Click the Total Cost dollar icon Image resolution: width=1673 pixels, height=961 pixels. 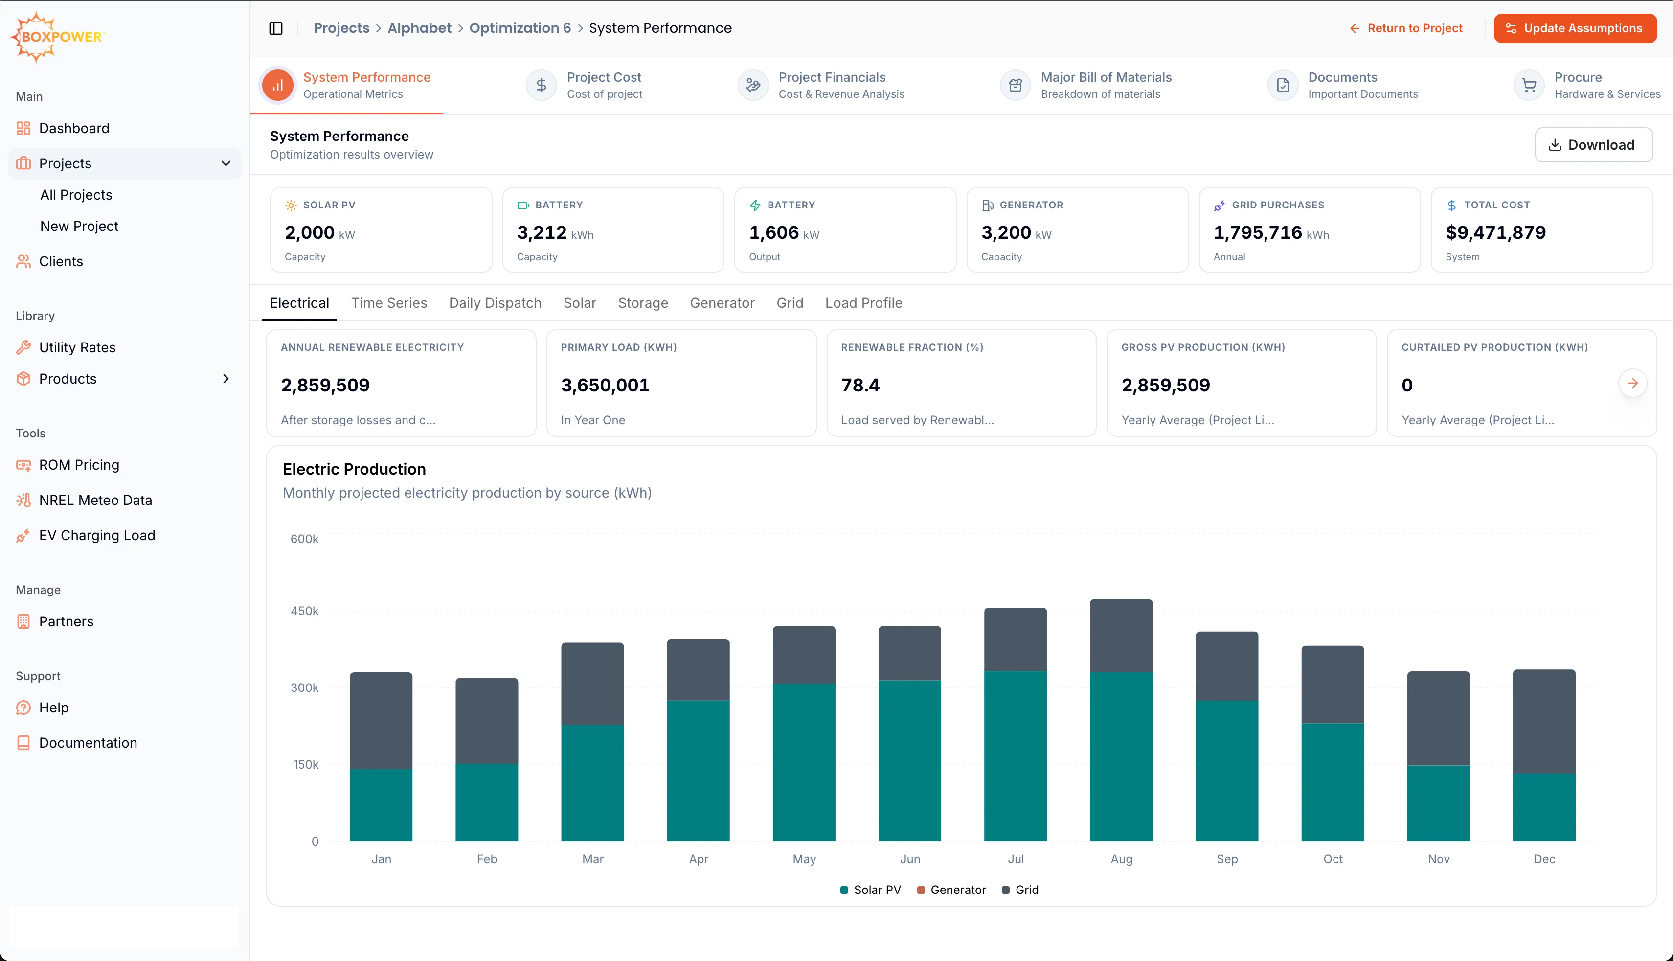tap(1452, 206)
